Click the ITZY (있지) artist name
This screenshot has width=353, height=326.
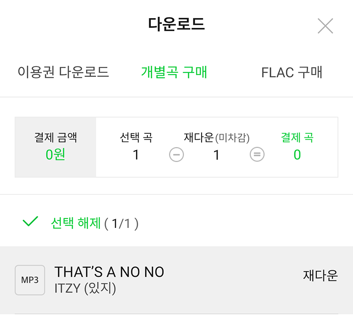point(85,288)
